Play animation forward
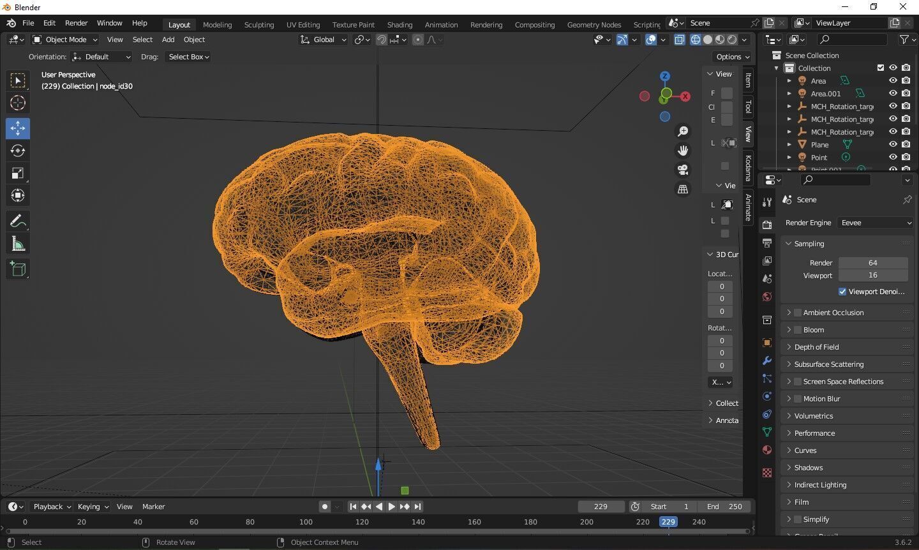Viewport: 919px width, 550px height. pyautogui.click(x=392, y=507)
